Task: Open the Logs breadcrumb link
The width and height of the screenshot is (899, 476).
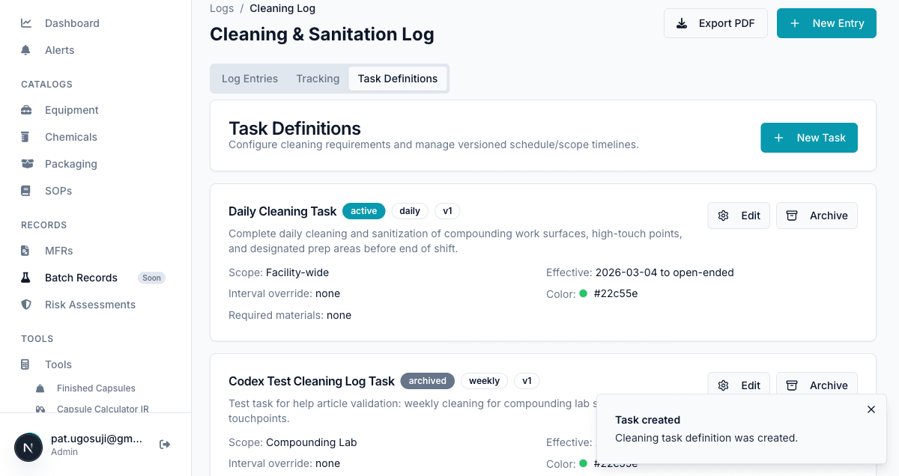Action: 221,8
